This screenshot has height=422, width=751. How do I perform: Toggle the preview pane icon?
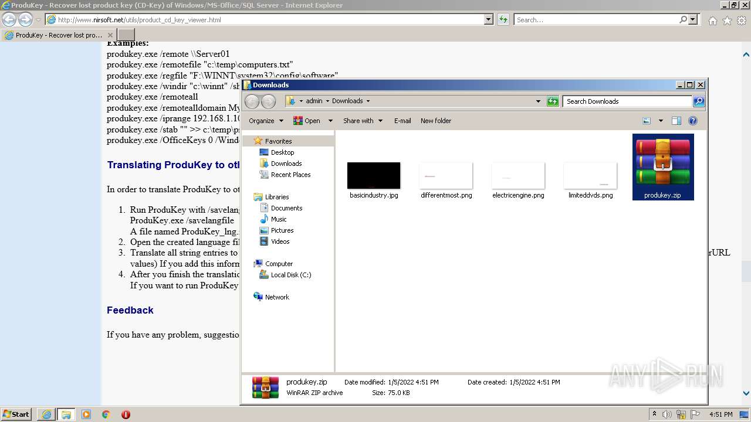[x=676, y=121]
